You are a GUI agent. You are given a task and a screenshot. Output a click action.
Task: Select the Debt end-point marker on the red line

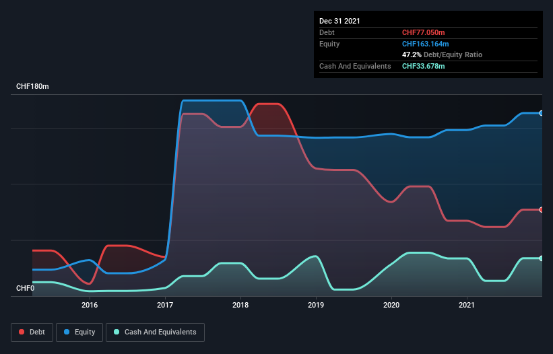click(x=542, y=209)
